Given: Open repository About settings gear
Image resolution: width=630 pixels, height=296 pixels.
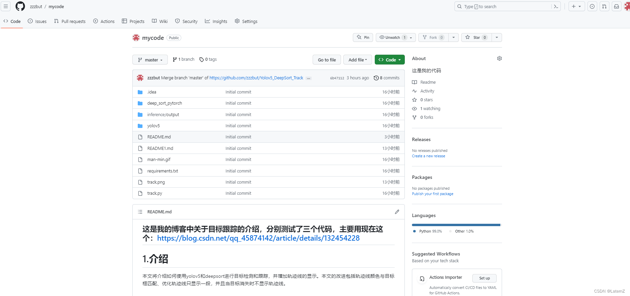Looking at the screenshot, I should (499, 58).
